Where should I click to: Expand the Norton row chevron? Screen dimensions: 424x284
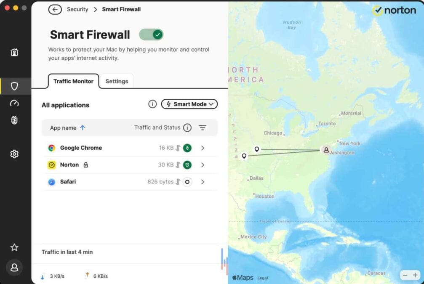pyautogui.click(x=203, y=165)
